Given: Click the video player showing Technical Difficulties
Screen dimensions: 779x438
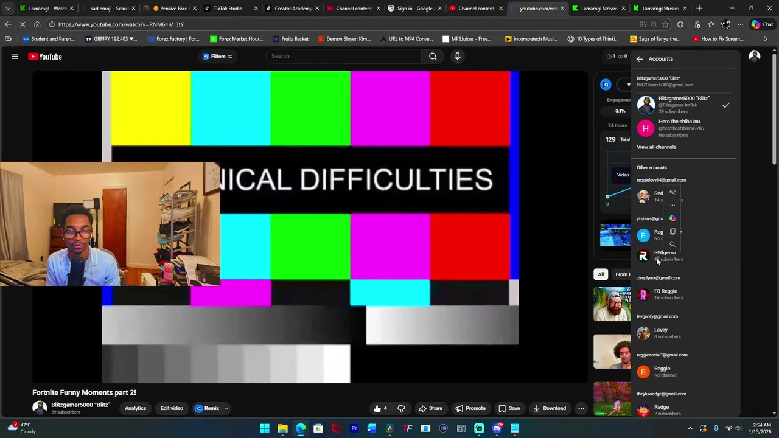Looking at the screenshot, I should tap(310, 227).
